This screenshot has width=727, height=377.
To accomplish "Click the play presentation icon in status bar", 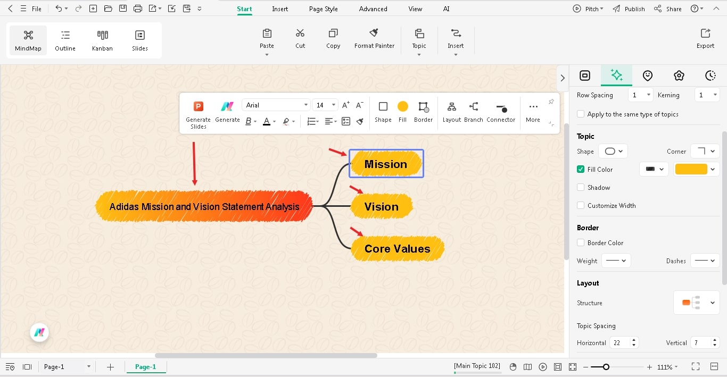I will [x=543, y=367].
